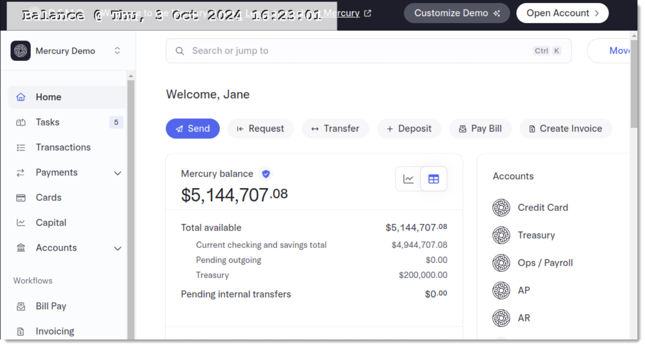
Task: Open Cards in the sidebar
Action: pos(48,197)
